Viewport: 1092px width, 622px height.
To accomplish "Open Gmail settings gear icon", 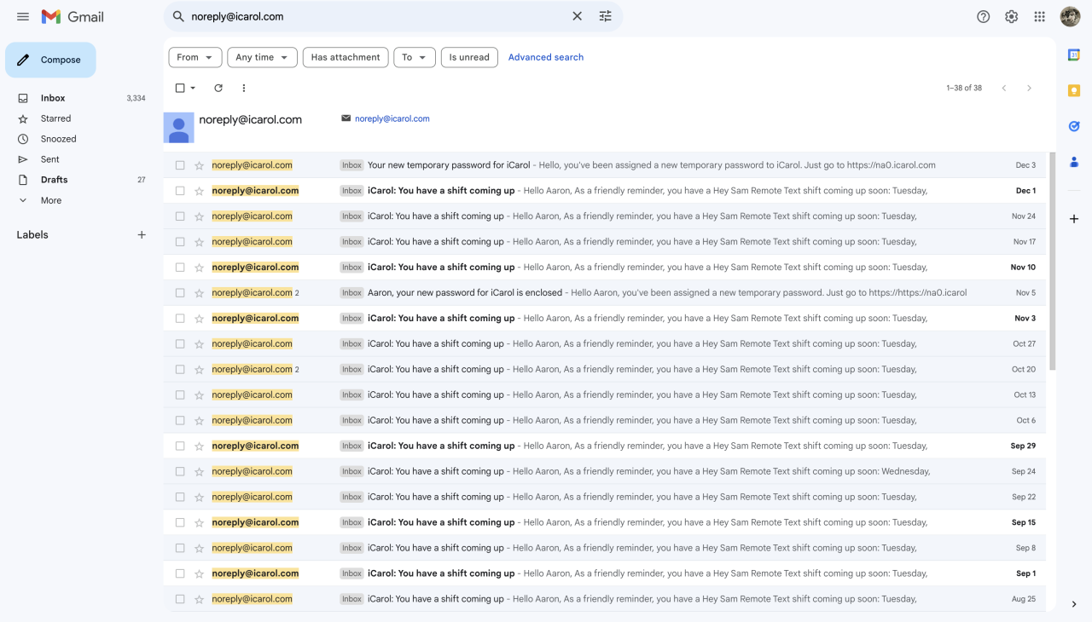I will point(1011,17).
